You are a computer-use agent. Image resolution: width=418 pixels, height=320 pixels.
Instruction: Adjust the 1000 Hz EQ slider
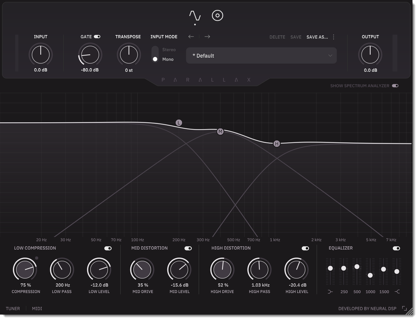coord(370,275)
